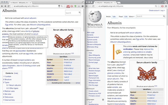Open Download as PDF link
The height and width of the screenshot is (105, 168).
click(95, 93)
